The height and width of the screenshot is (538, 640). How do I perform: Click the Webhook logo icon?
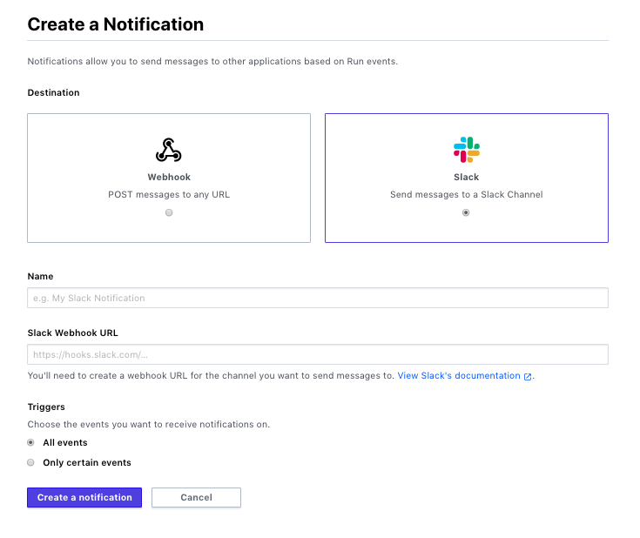click(168, 151)
